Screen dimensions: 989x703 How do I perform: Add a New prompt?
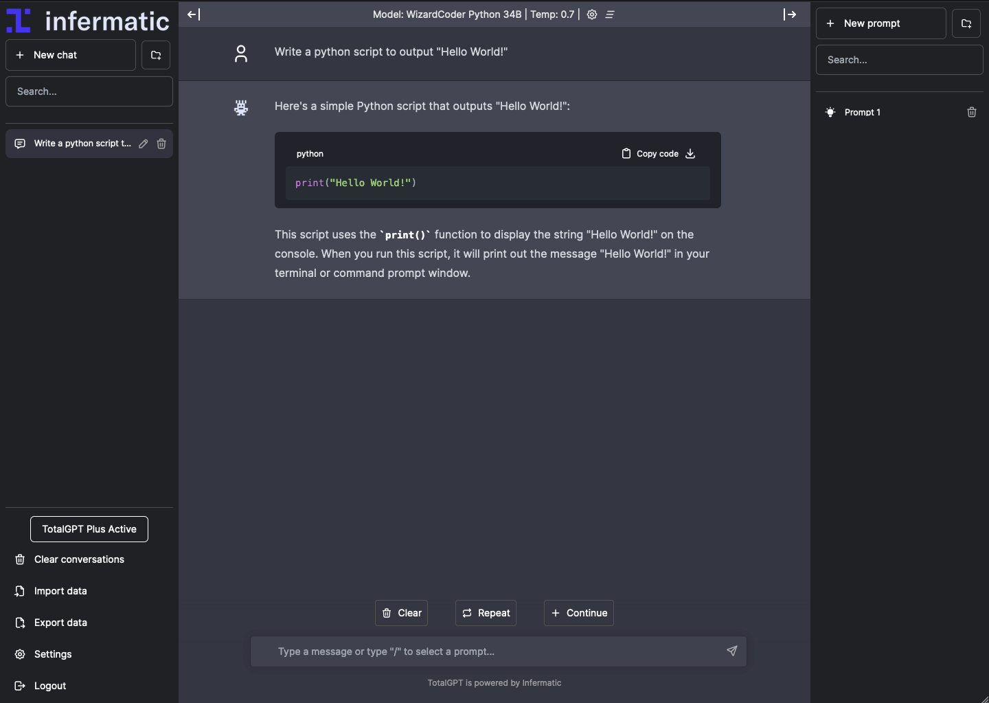880,23
